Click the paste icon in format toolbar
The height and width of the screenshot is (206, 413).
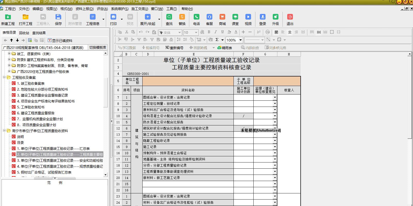tap(133, 32)
